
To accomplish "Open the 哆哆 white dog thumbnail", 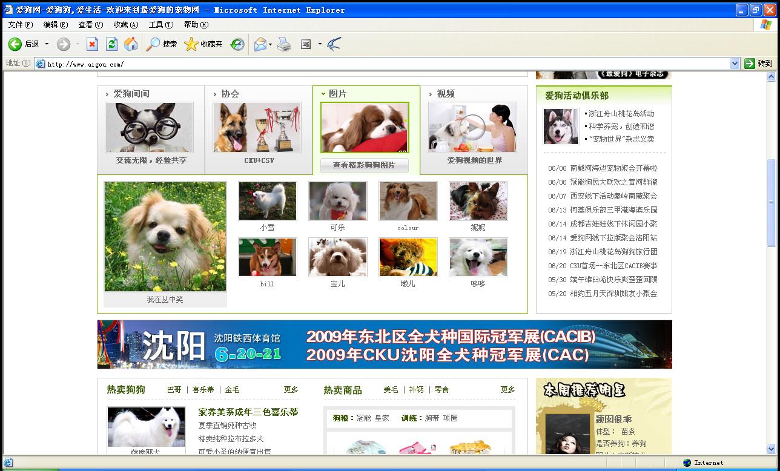I will (478, 257).
